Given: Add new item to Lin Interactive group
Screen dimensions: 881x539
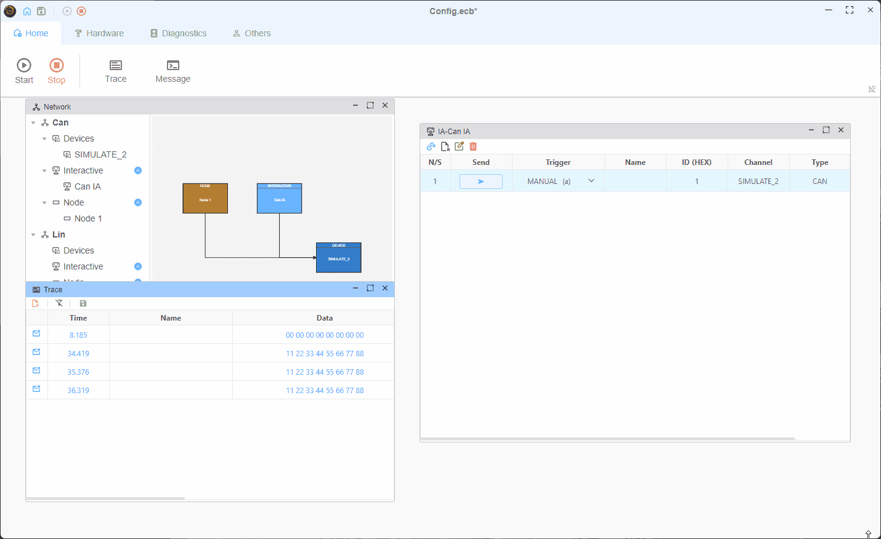Looking at the screenshot, I should click(138, 266).
